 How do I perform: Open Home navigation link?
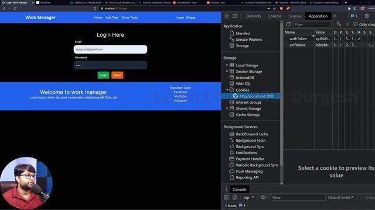click(x=98, y=17)
